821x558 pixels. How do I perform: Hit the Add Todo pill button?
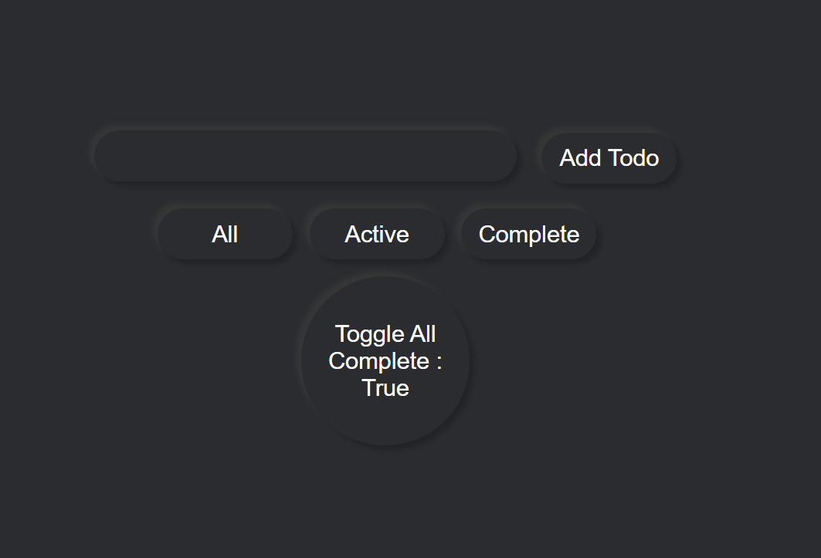[609, 157]
